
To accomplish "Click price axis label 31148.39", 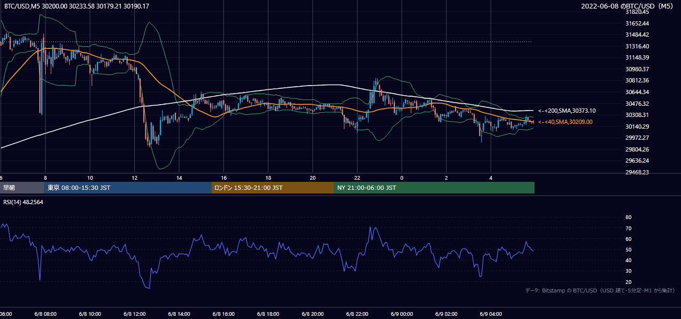I will pyautogui.click(x=637, y=57).
